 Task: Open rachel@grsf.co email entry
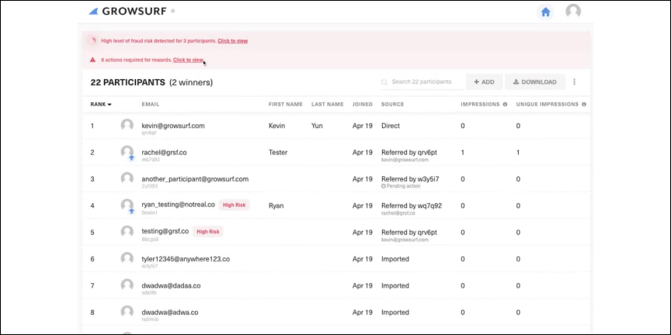tap(164, 152)
